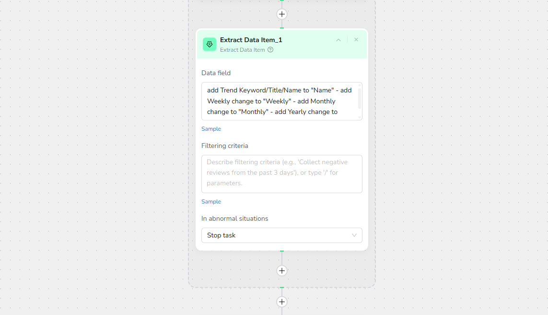Click the Data field scroll up arrow
Viewport: 548px width, 315px height.
click(360, 86)
